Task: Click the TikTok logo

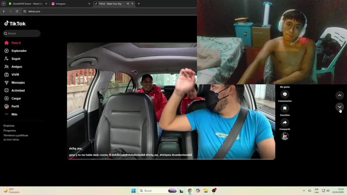Action: click(15, 24)
